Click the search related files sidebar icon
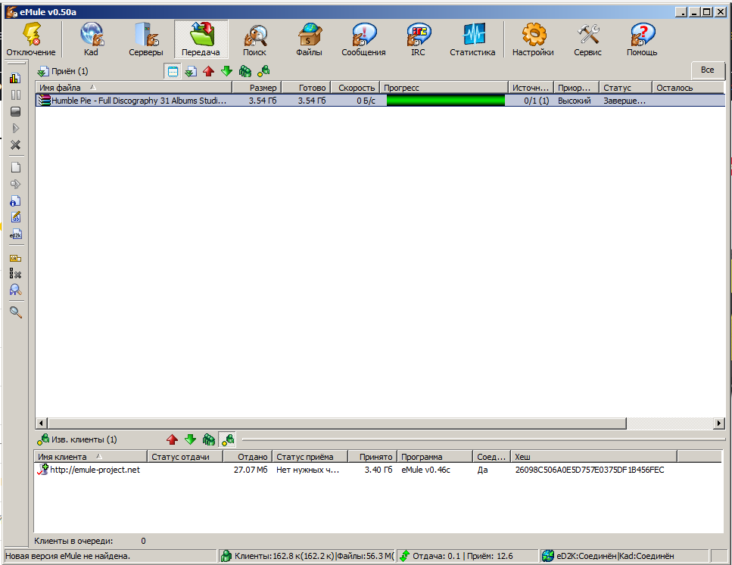Viewport: 732px width, 565px height. 15,290
